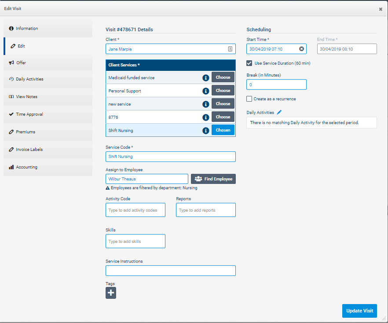This screenshot has height=323, width=388.
Task: Open the Invoice Labels tab
Action: click(x=29, y=150)
